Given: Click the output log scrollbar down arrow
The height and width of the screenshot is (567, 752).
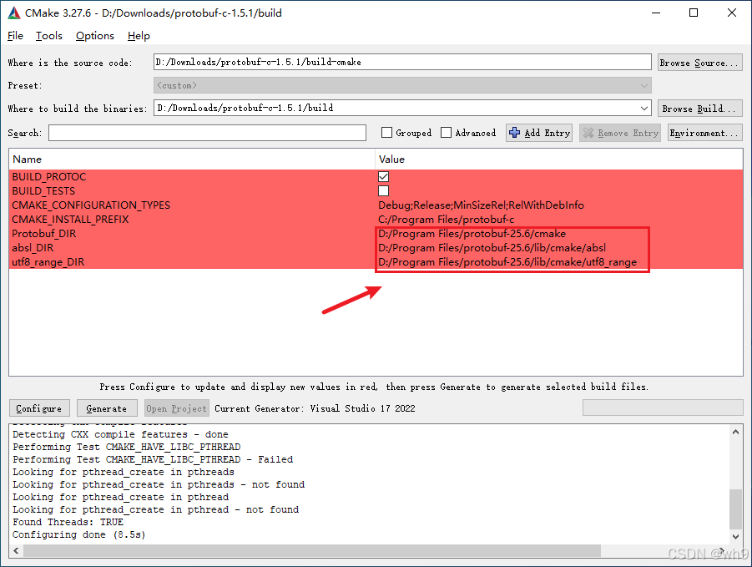Looking at the screenshot, I should [x=735, y=536].
